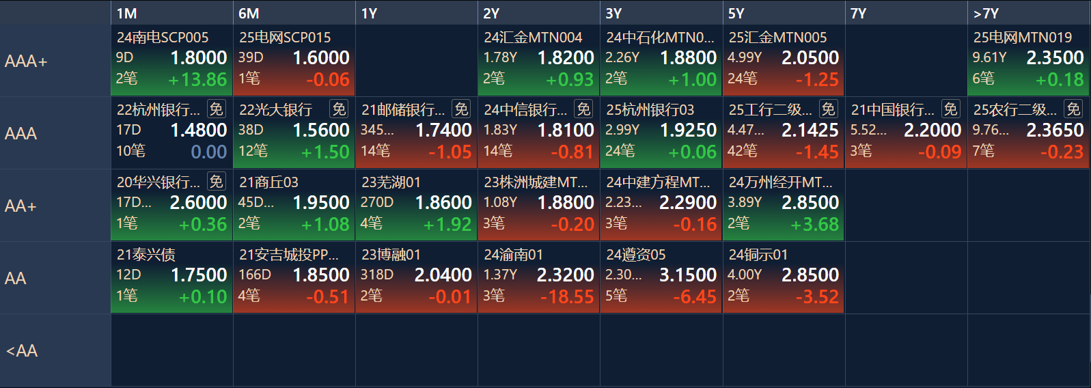Click the 免 badge on 22光大银行 cell
Viewport: 1091px width, 388px height.
339,109
